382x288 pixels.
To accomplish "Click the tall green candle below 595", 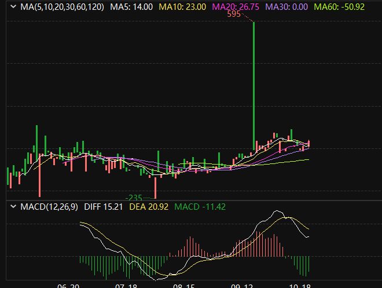I will click(x=254, y=87).
